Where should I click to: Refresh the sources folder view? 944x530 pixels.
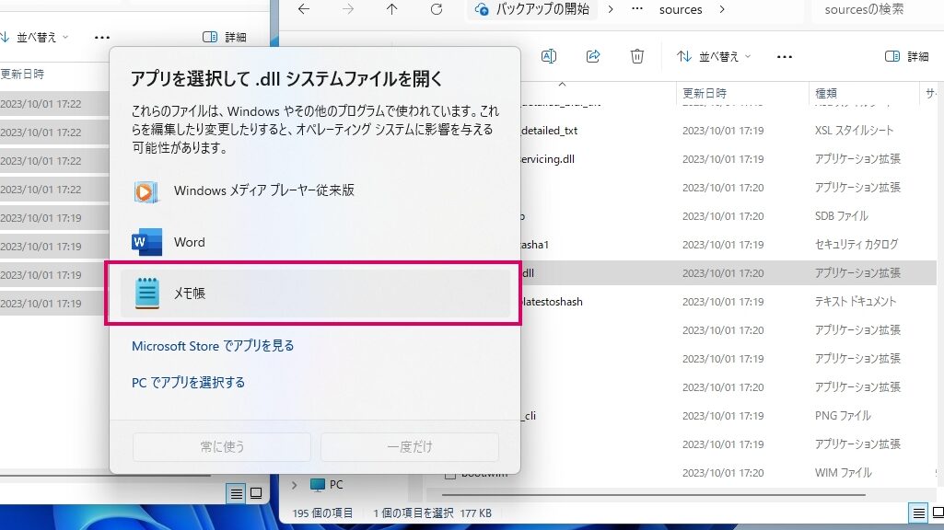pyautogui.click(x=437, y=9)
